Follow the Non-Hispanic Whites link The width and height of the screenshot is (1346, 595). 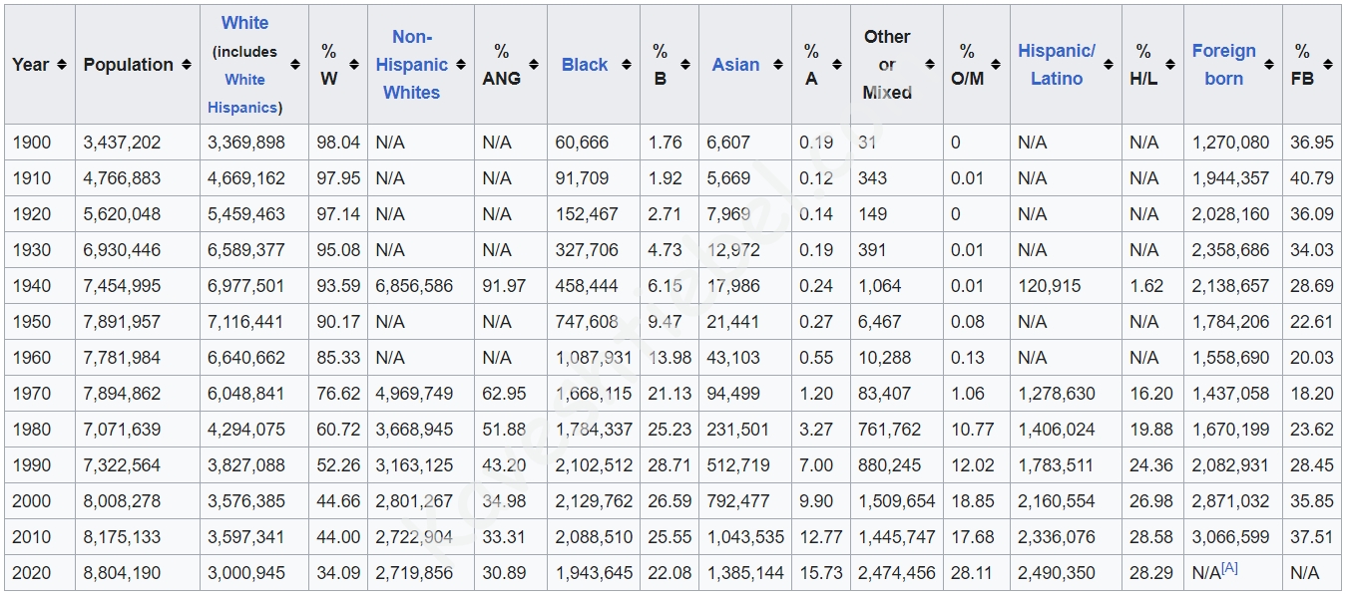pos(411,65)
